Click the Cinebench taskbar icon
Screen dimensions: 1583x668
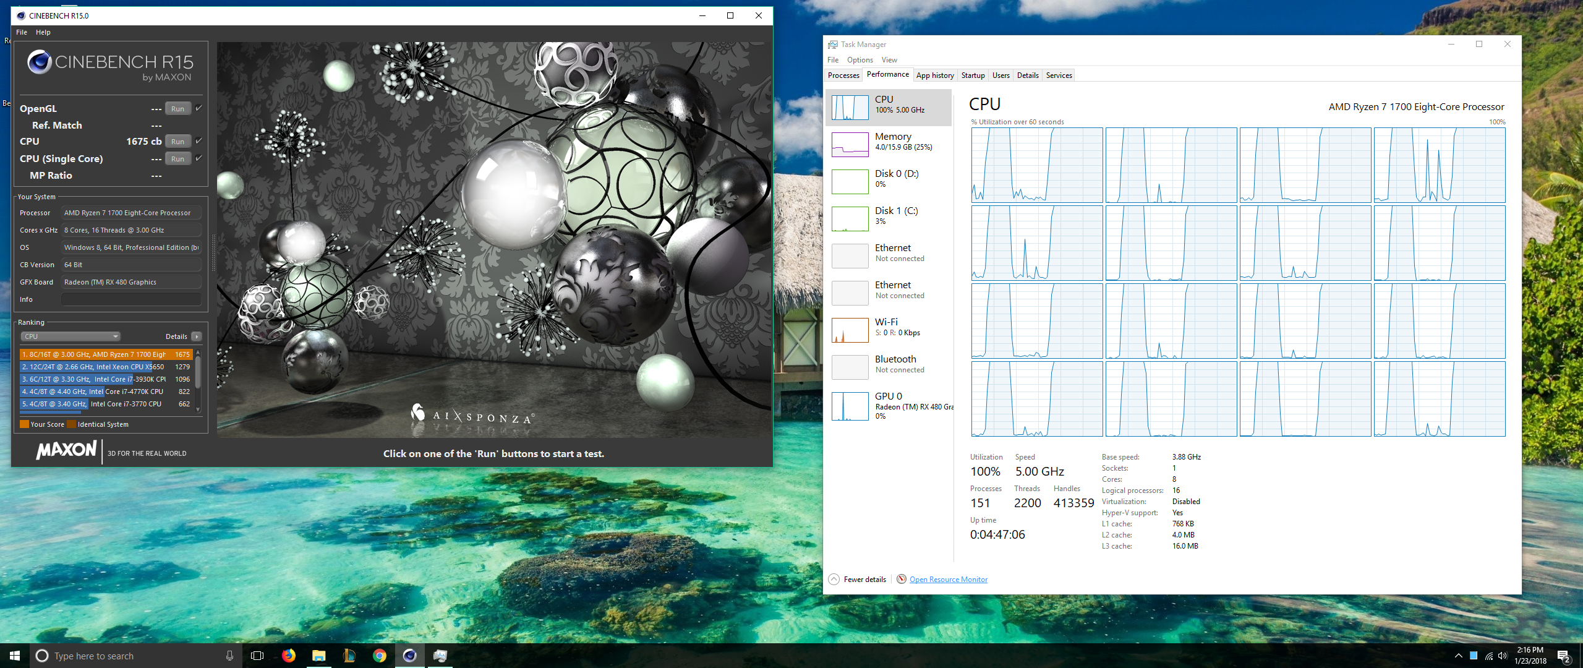click(409, 656)
